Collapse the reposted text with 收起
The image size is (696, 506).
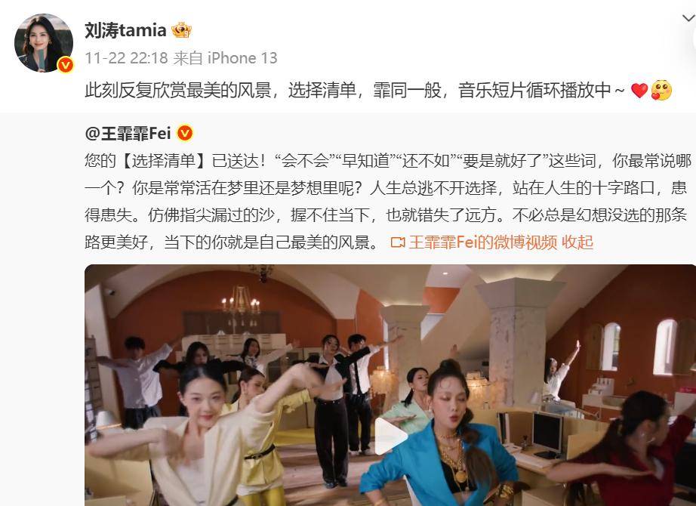[x=577, y=242]
